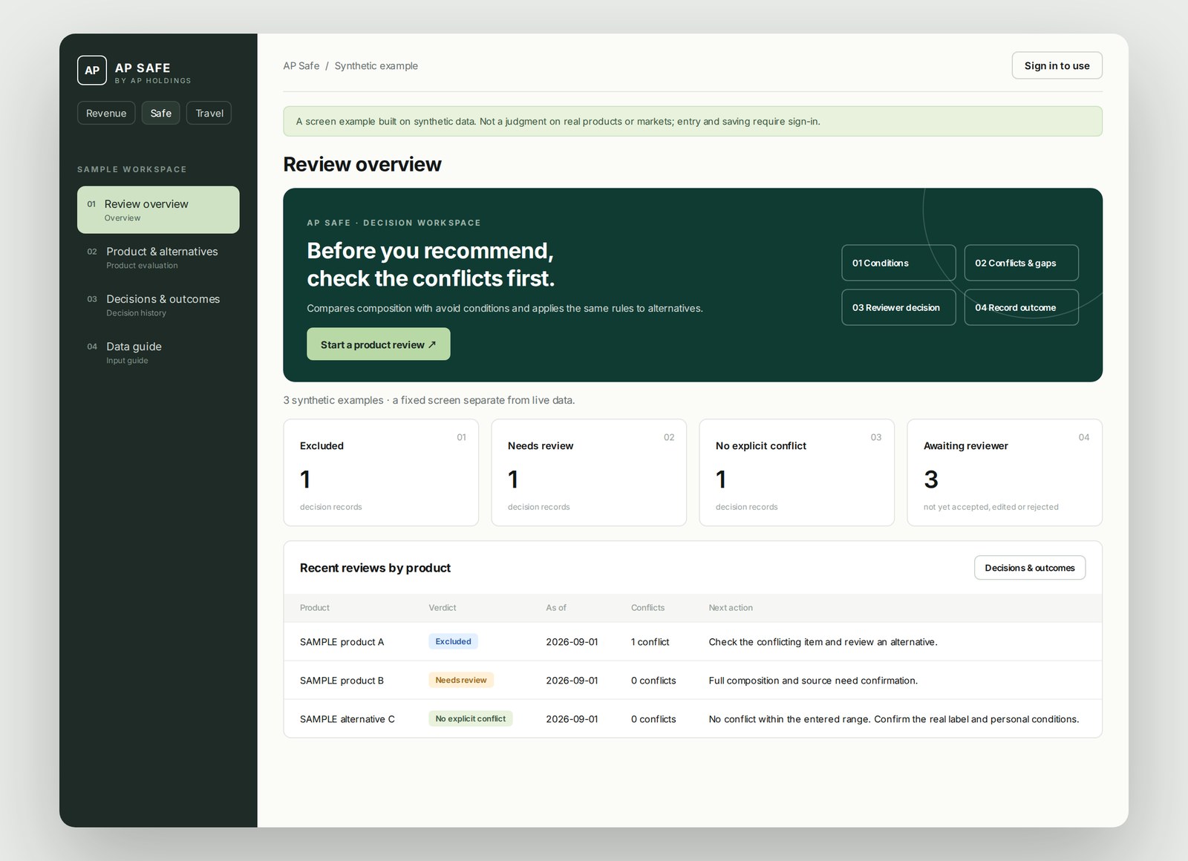The height and width of the screenshot is (861, 1188).
Task: Click the Needs review verdict badge
Action: click(461, 680)
